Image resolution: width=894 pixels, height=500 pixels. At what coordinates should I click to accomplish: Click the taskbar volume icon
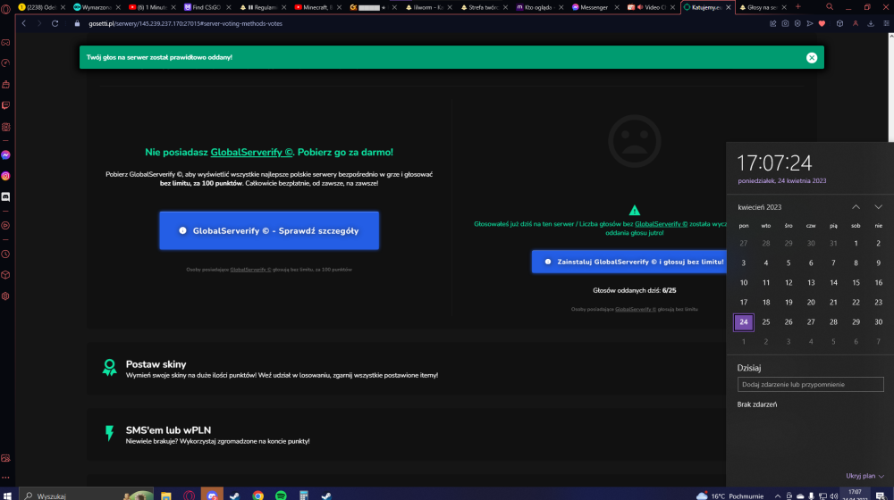(x=833, y=496)
